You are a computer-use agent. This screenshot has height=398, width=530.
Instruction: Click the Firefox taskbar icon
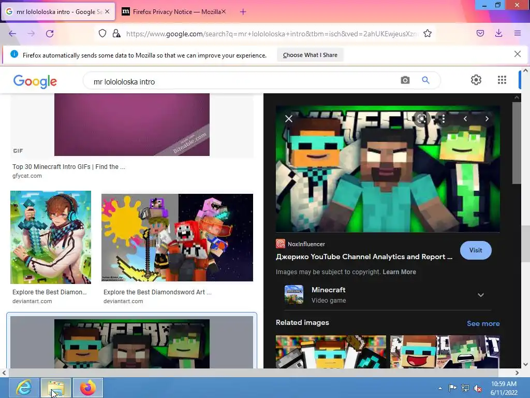[88, 388]
